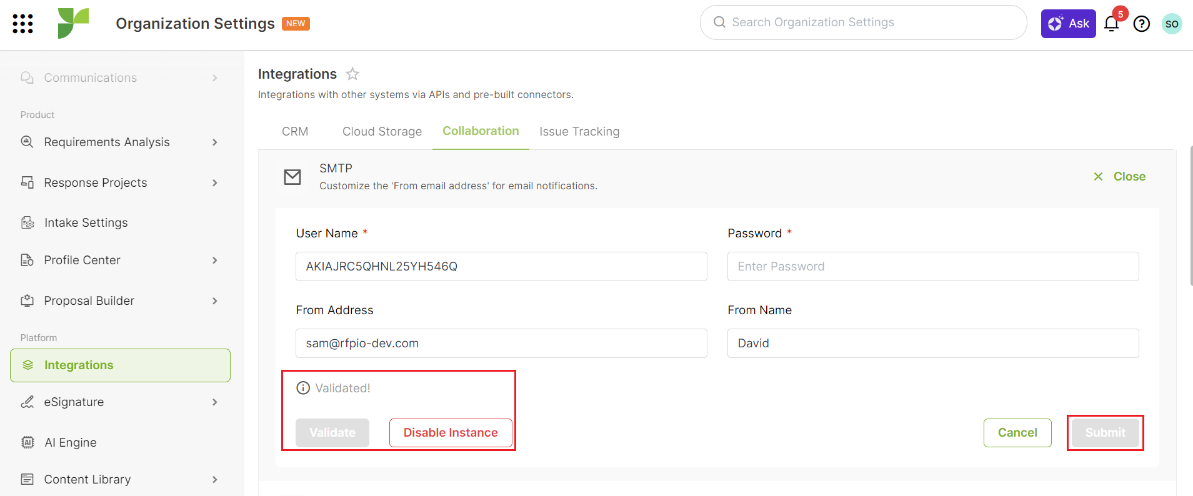The height and width of the screenshot is (496, 1193).
Task: Click the green Responsive logo
Action: 73,23
